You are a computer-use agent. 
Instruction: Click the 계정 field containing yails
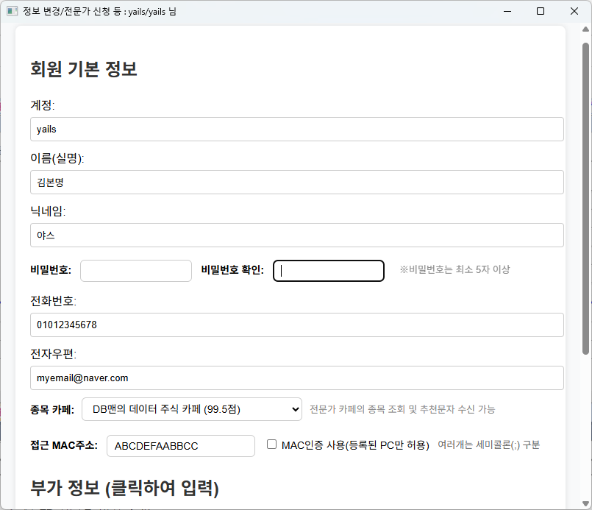pyautogui.click(x=296, y=130)
